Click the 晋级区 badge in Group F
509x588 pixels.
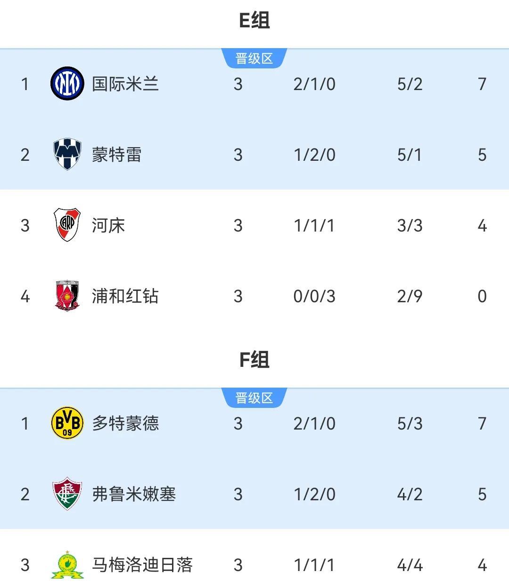(x=254, y=398)
